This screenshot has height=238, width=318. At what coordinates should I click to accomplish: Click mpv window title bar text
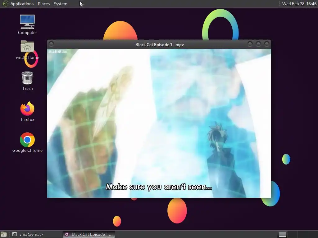160,45
